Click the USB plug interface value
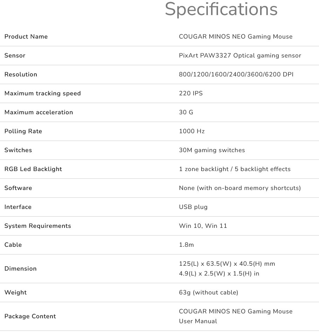Screen dimensions: 319x333 (x=193, y=207)
